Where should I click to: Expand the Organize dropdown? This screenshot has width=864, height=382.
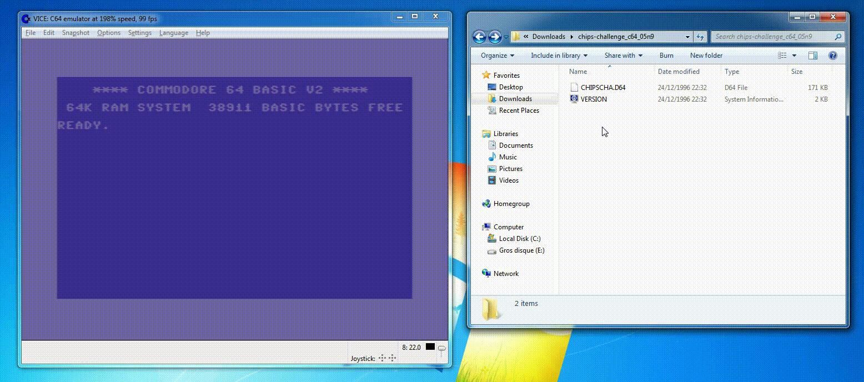coord(497,56)
